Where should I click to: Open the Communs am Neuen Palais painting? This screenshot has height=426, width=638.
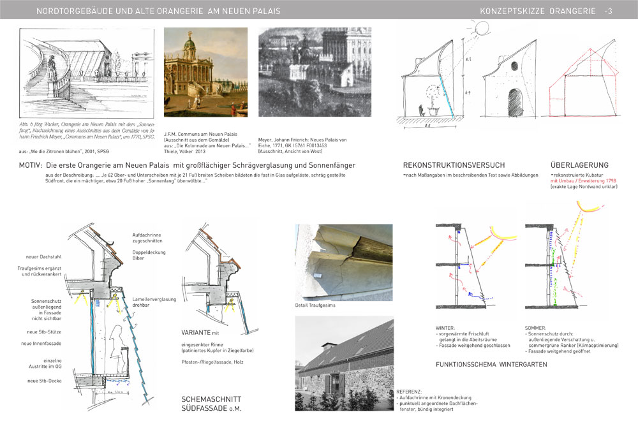(205, 70)
